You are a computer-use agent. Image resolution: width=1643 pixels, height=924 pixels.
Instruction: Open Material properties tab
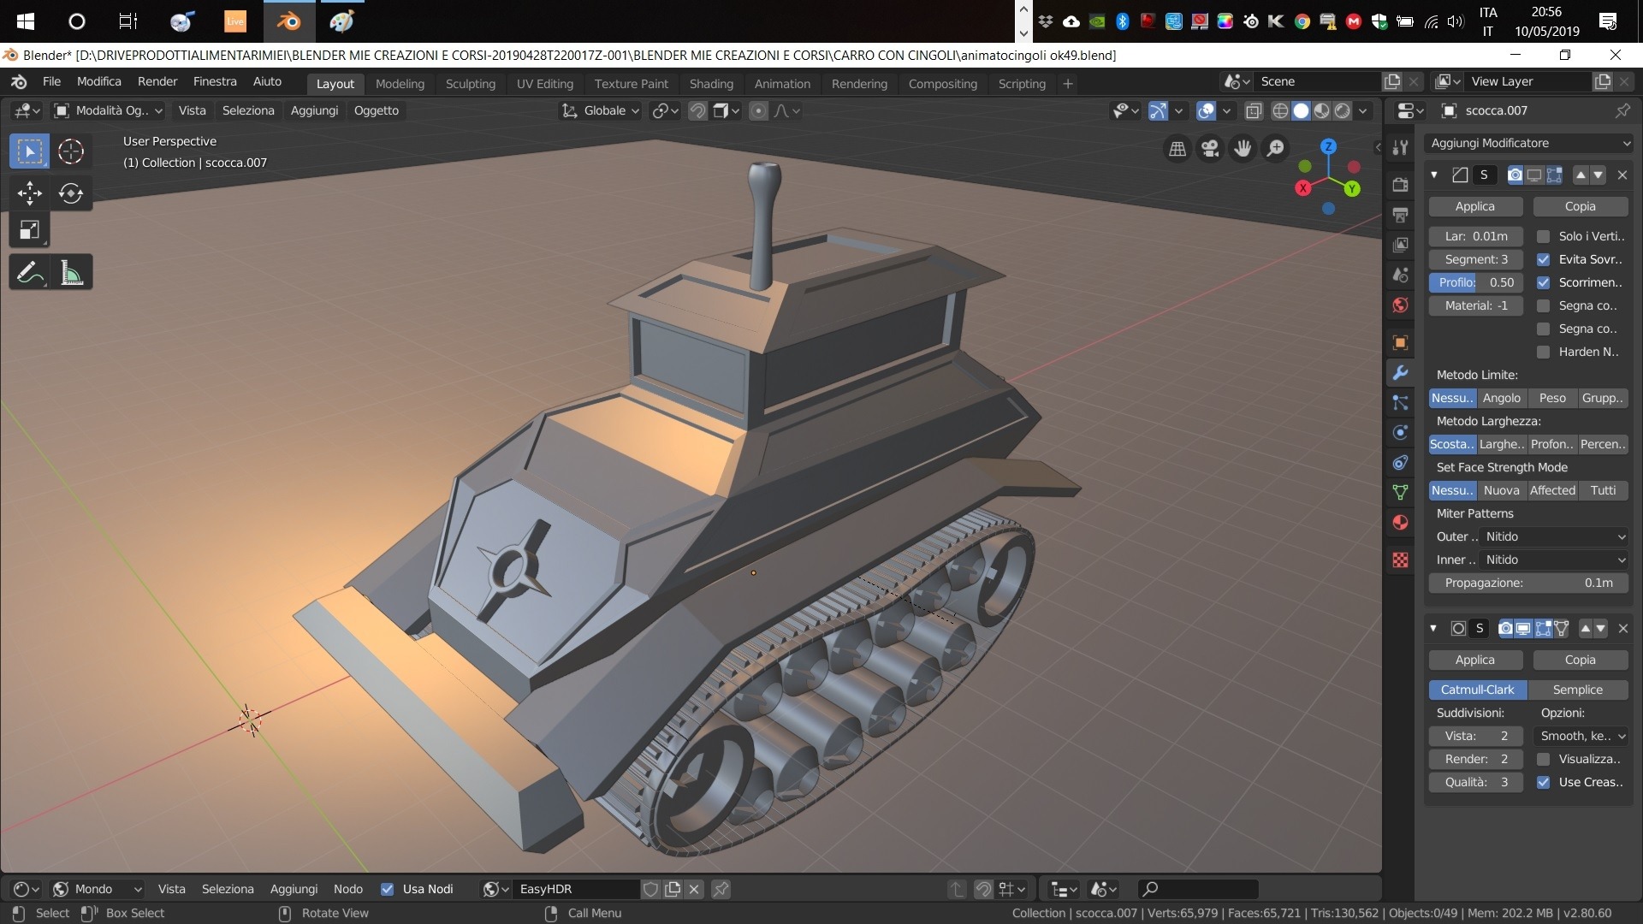(x=1400, y=523)
